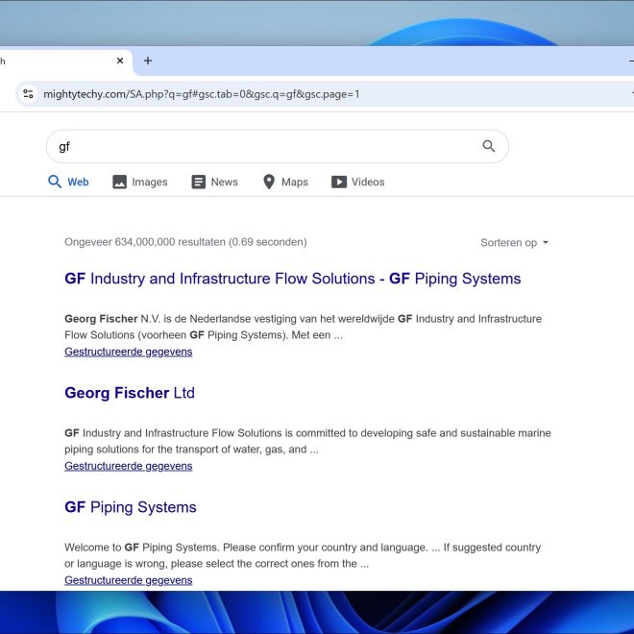Open site information icon in address bar
The image size is (634, 634).
click(x=28, y=94)
